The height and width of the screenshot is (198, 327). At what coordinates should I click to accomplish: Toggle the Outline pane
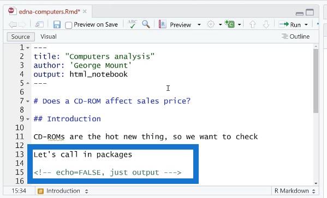click(x=295, y=36)
